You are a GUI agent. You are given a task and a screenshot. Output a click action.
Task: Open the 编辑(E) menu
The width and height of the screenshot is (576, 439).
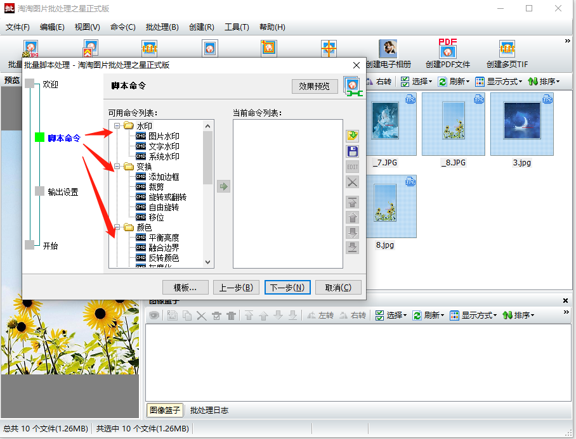[x=52, y=27]
